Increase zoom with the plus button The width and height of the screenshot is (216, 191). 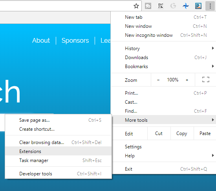click(x=187, y=80)
